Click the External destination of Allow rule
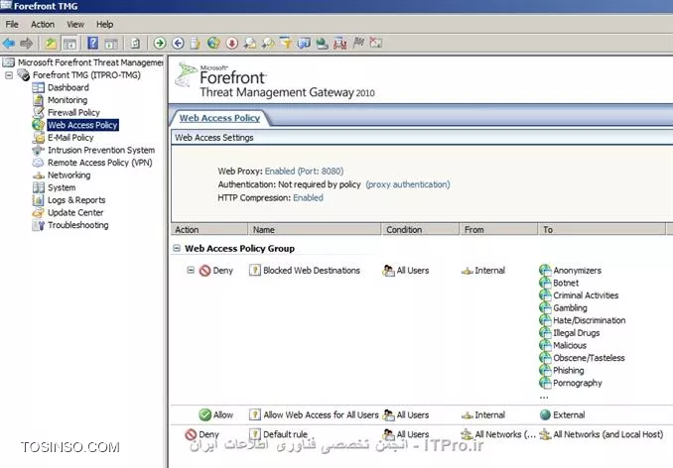 click(569, 414)
